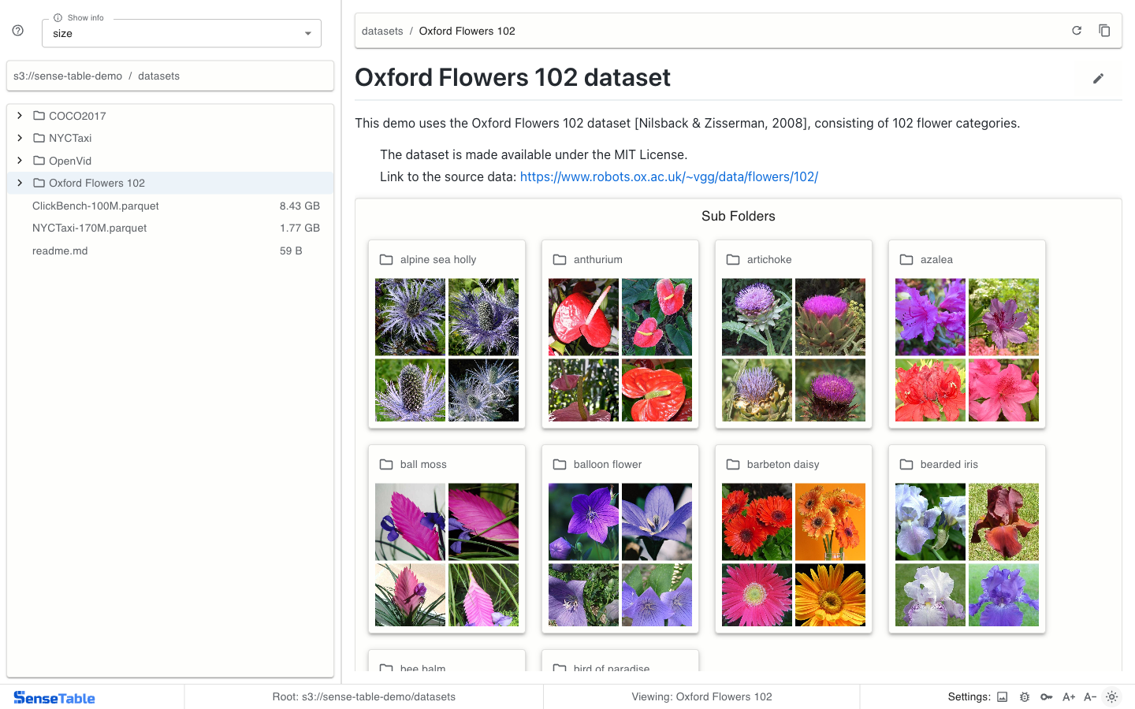The image size is (1135, 709).
Task: Open the Show info size dropdown
Action: coord(181,33)
